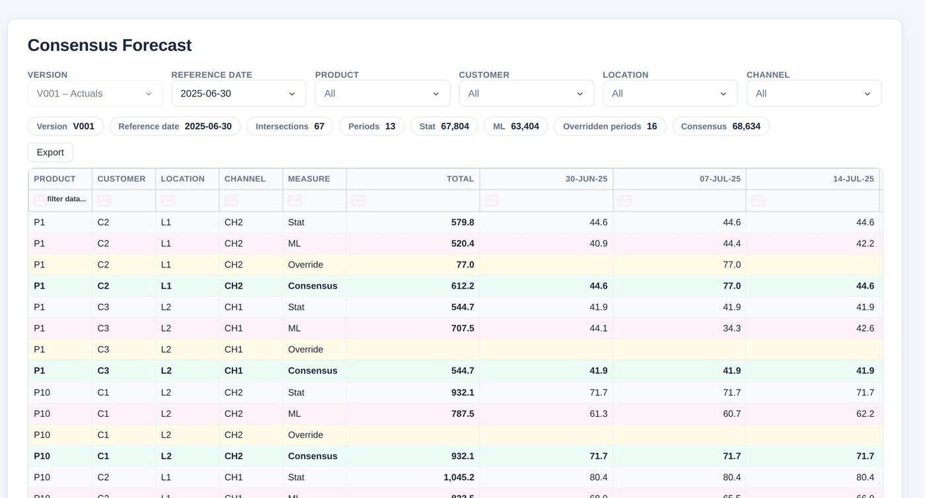Screen dimensions: 925x498
Task: Click the Overridden periods 16 chip
Action: click(x=610, y=126)
